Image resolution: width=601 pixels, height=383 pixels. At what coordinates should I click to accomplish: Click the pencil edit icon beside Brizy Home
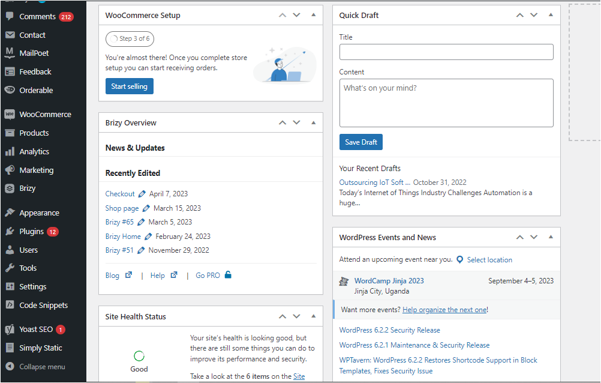click(148, 237)
